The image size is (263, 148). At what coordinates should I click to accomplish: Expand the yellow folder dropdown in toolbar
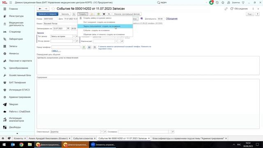[x=92, y=14]
